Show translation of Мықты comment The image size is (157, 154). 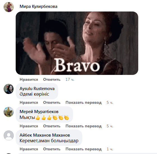(x=83, y=126)
